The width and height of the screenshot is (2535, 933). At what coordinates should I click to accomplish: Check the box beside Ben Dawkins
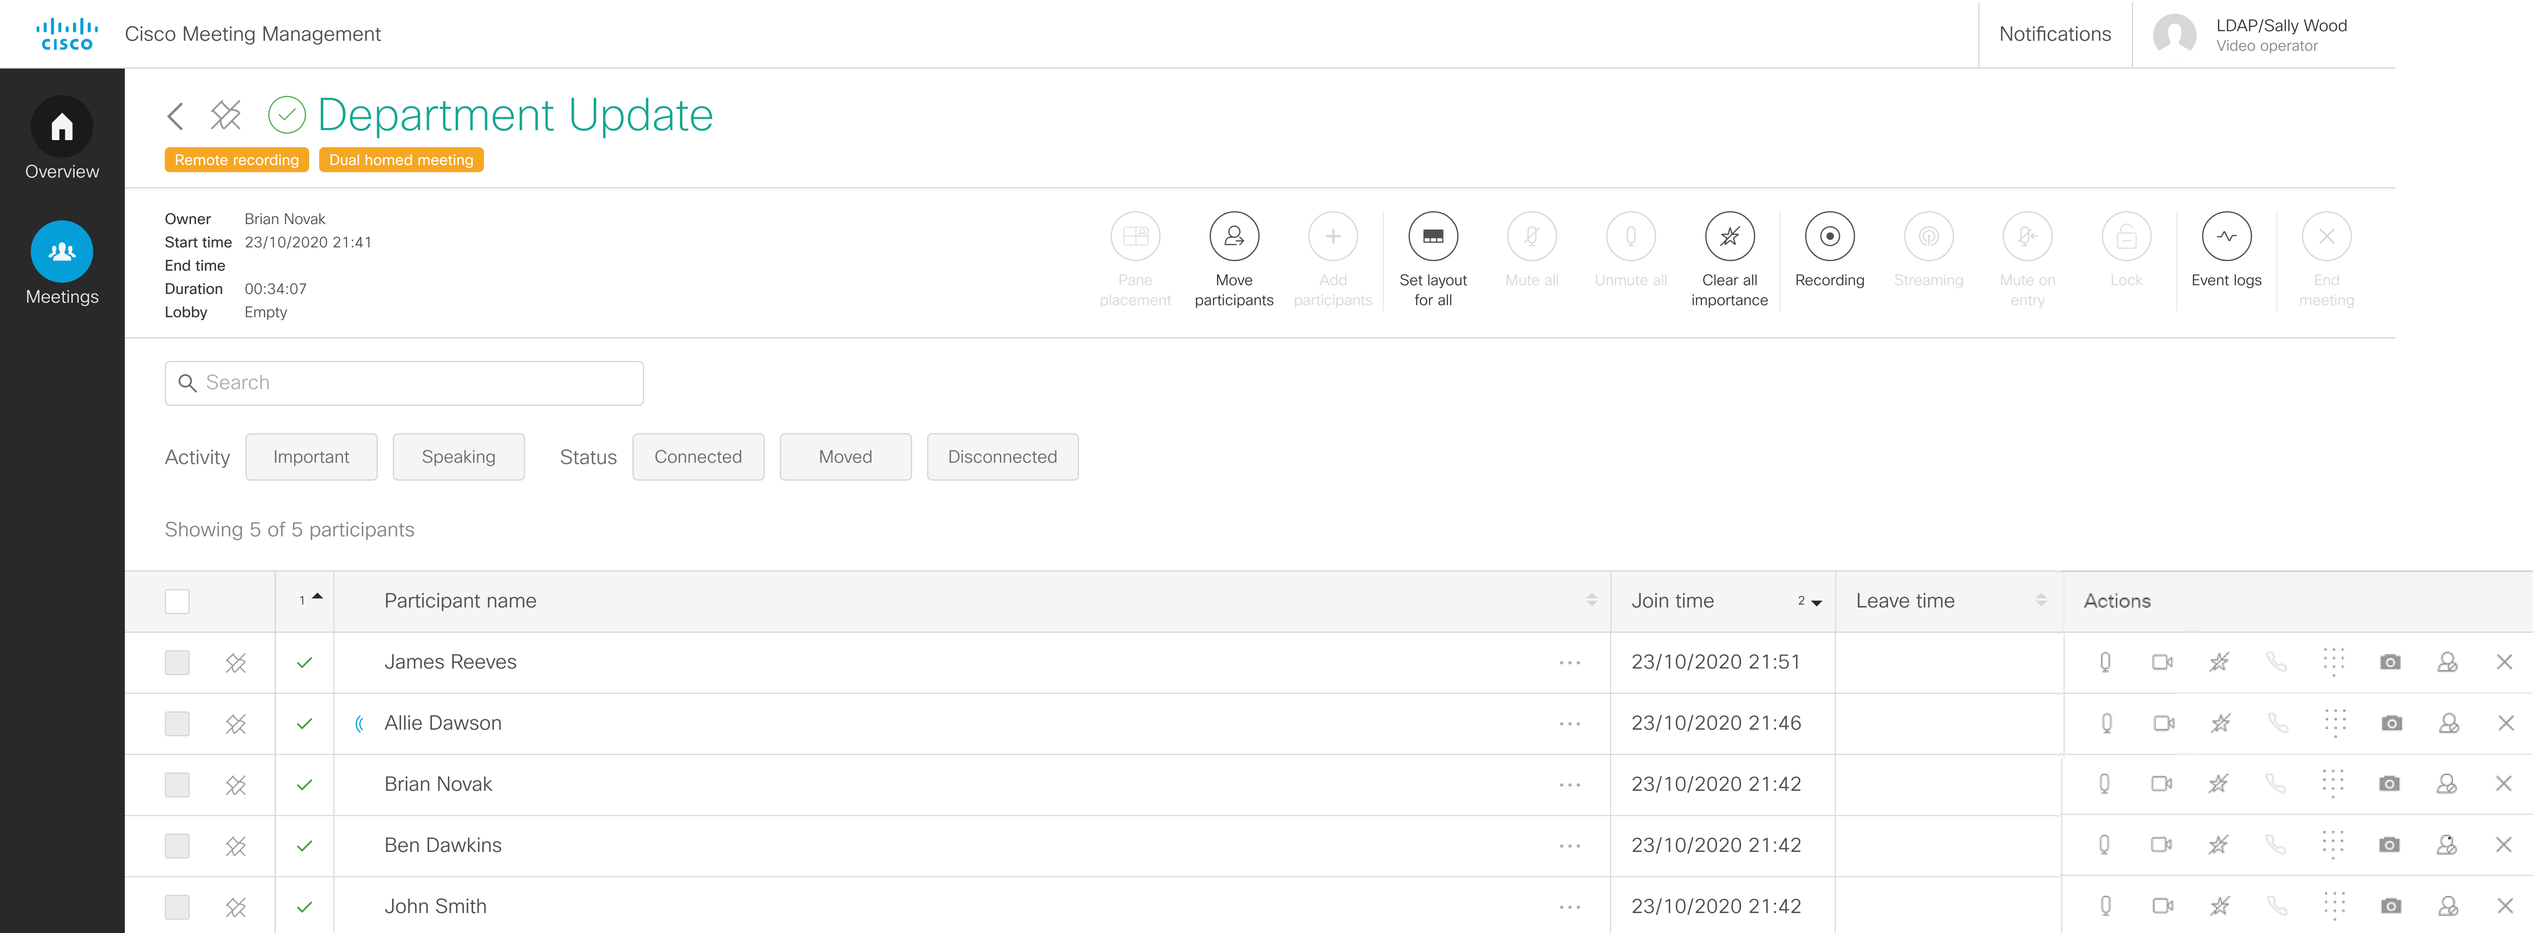pos(177,844)
